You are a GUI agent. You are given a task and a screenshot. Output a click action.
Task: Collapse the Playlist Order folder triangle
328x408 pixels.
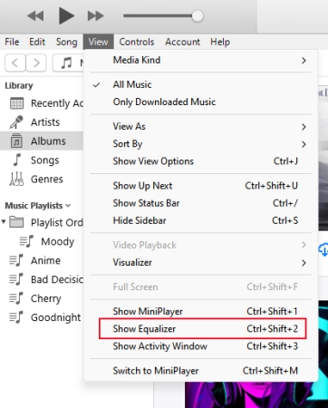[x=4, y=222]
